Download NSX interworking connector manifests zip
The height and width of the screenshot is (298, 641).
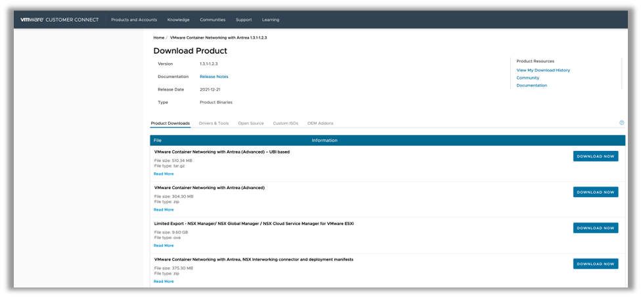tap(595, 263)
